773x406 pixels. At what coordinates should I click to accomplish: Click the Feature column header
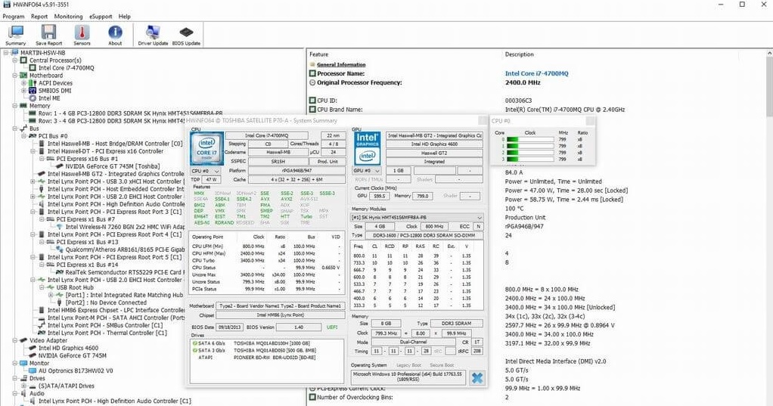pos(319,54)
